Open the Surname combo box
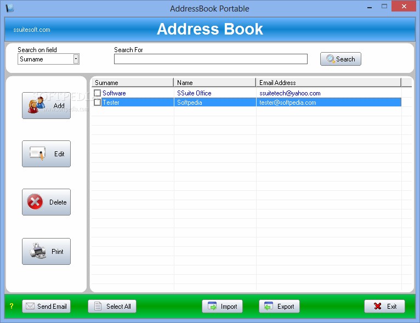Viewport: 420px width, 323px height. coord(48,59)
